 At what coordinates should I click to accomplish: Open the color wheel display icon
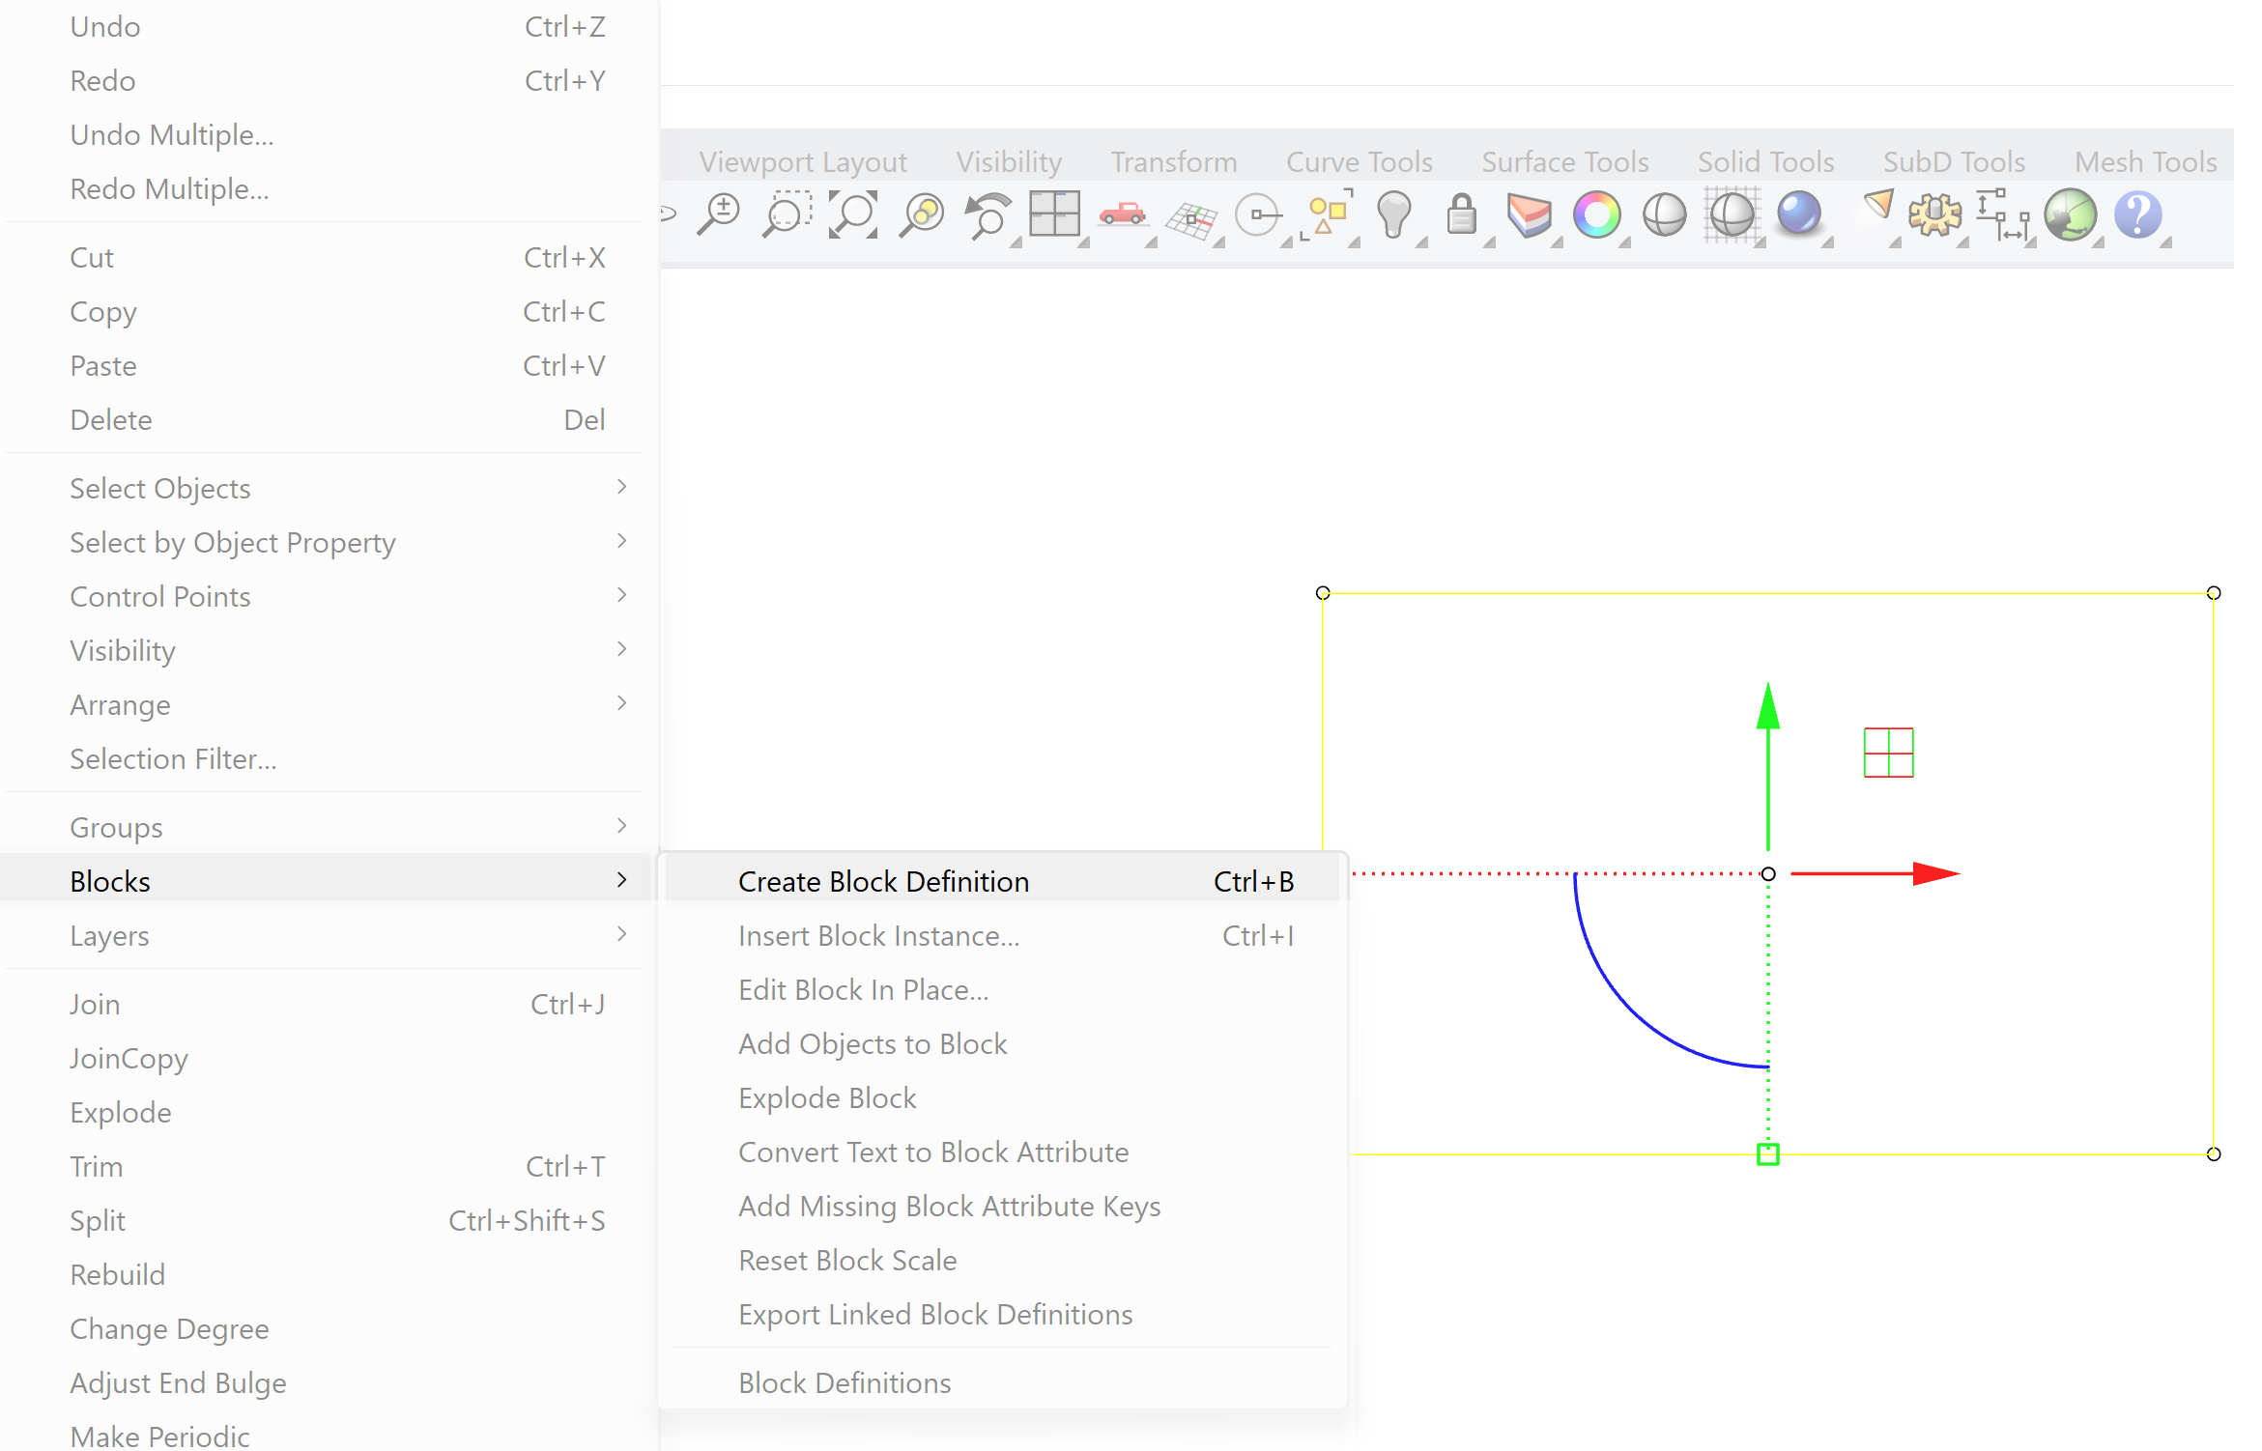[1596, 214]
